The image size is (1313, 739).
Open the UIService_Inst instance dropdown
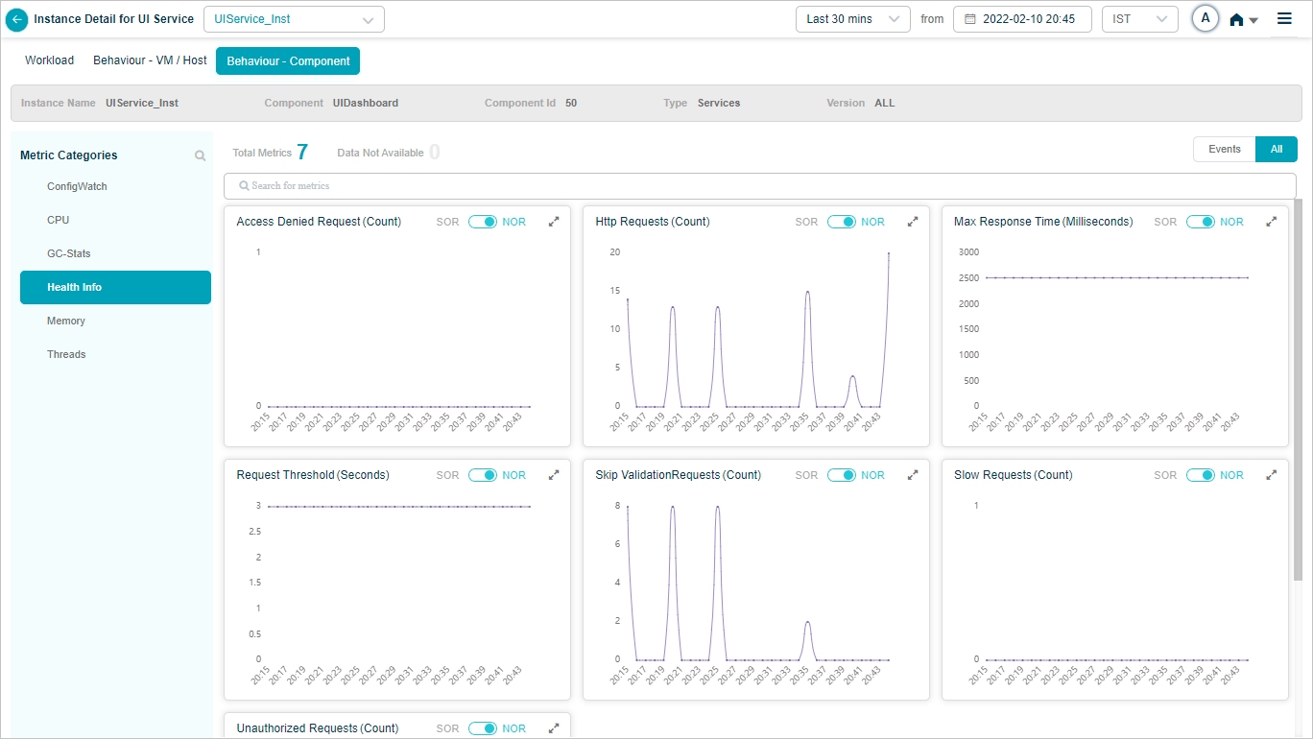(x=294, y=19)
